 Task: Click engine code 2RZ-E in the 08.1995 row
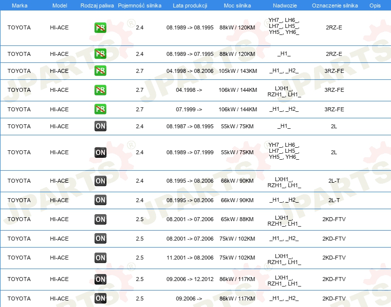click(x=334, y=27)
